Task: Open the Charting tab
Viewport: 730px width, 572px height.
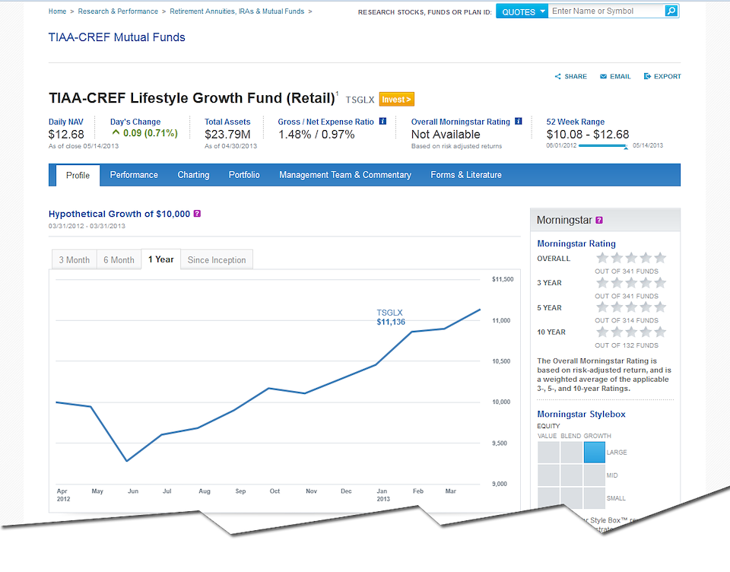Action: [x=193, y=175]
